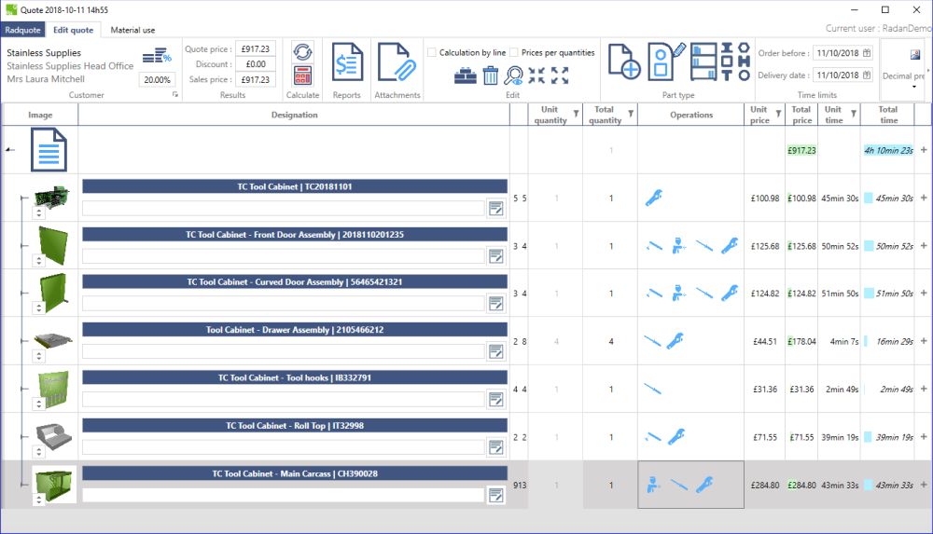This screenshot has height=534, width=933.
Task: Open Unit quantity column filter
Action: pyautogui.click(x=575, y=115)
